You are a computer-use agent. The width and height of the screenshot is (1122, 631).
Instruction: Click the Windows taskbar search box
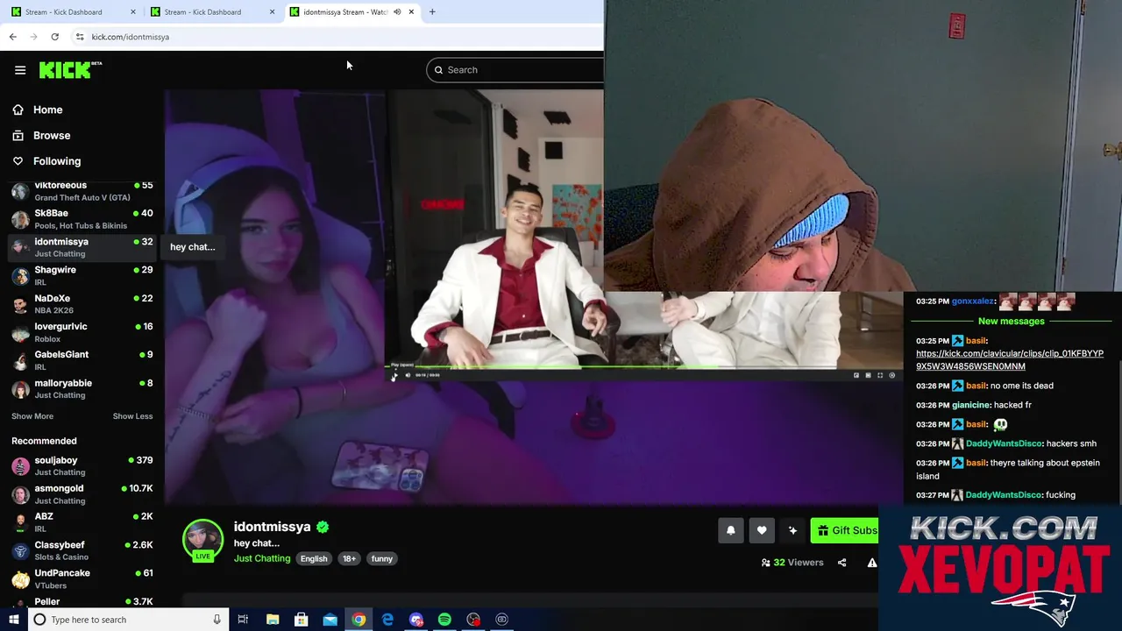click(128, 620)
